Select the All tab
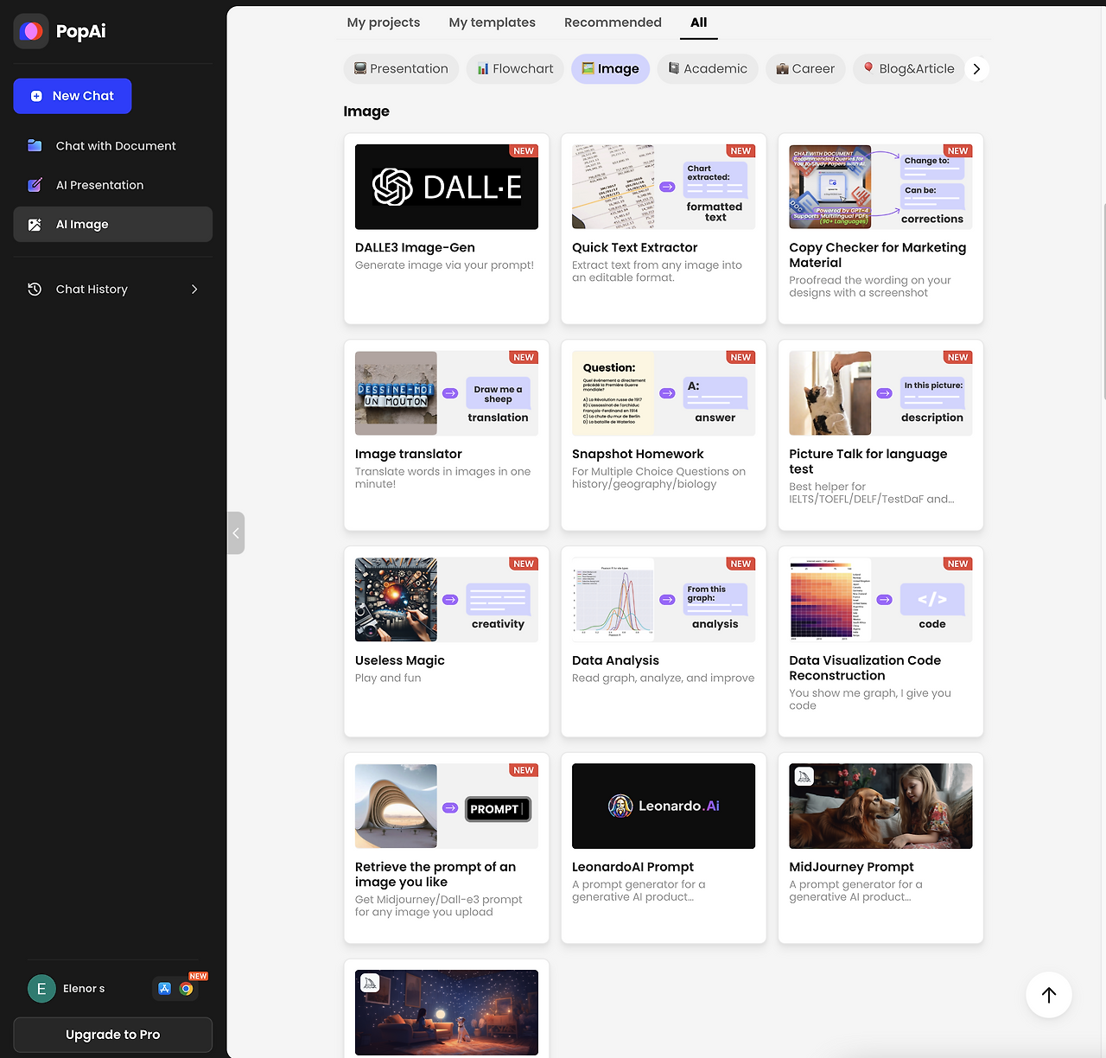 pyautogui.click(x=699, y=22)
